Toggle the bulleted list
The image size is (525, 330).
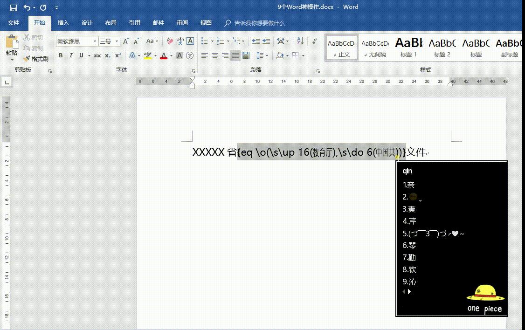(x=204, y=40)
